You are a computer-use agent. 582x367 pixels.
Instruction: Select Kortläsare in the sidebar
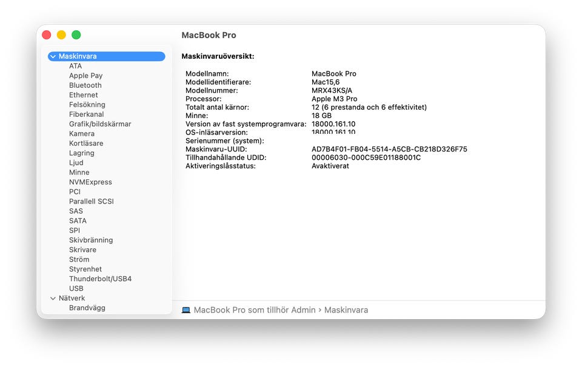point(86,143)
